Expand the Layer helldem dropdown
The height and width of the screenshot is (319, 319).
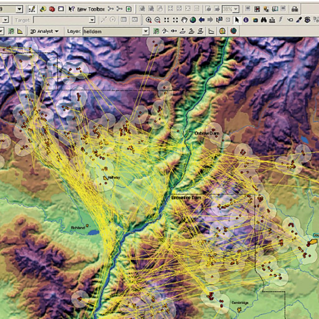click(x=145, y=31)
